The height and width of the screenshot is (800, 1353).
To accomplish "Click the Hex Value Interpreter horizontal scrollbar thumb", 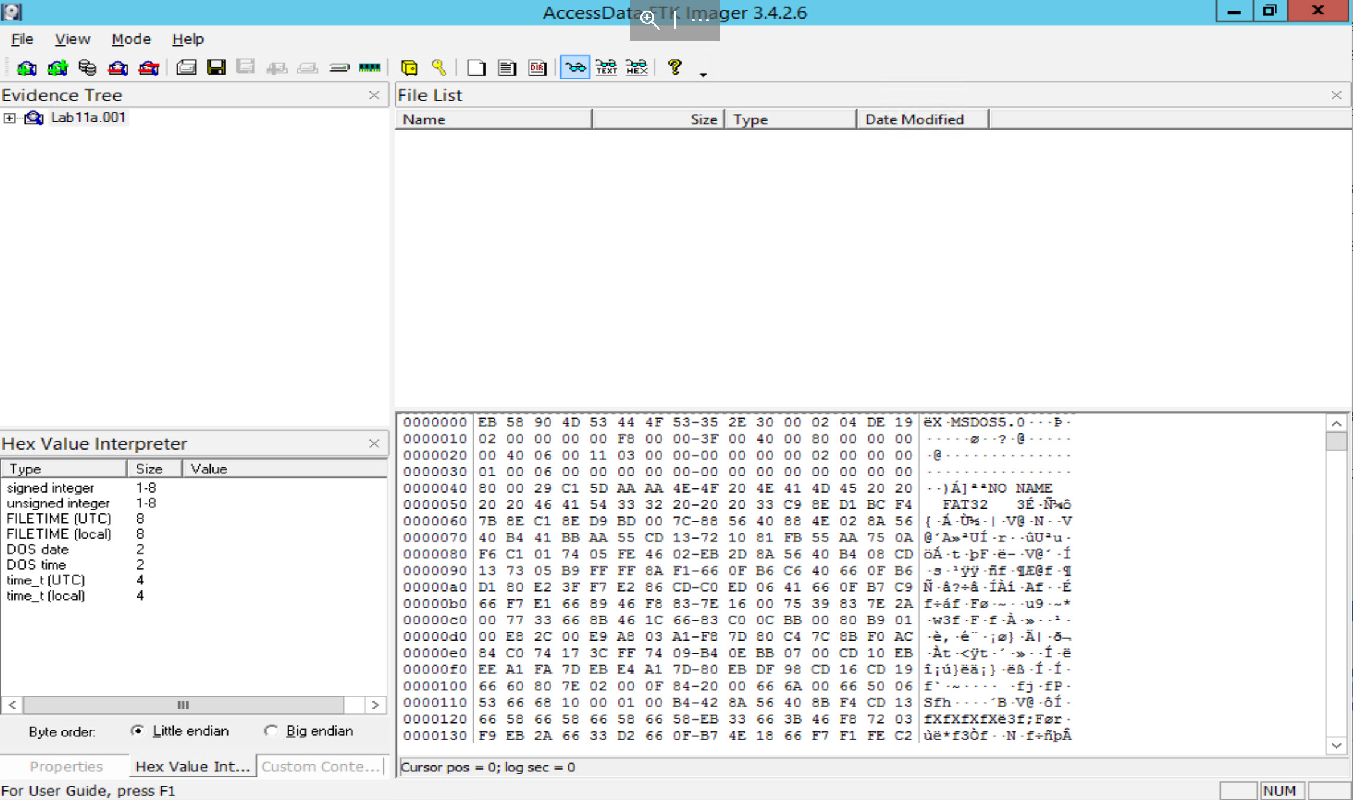I will point(183,705).
